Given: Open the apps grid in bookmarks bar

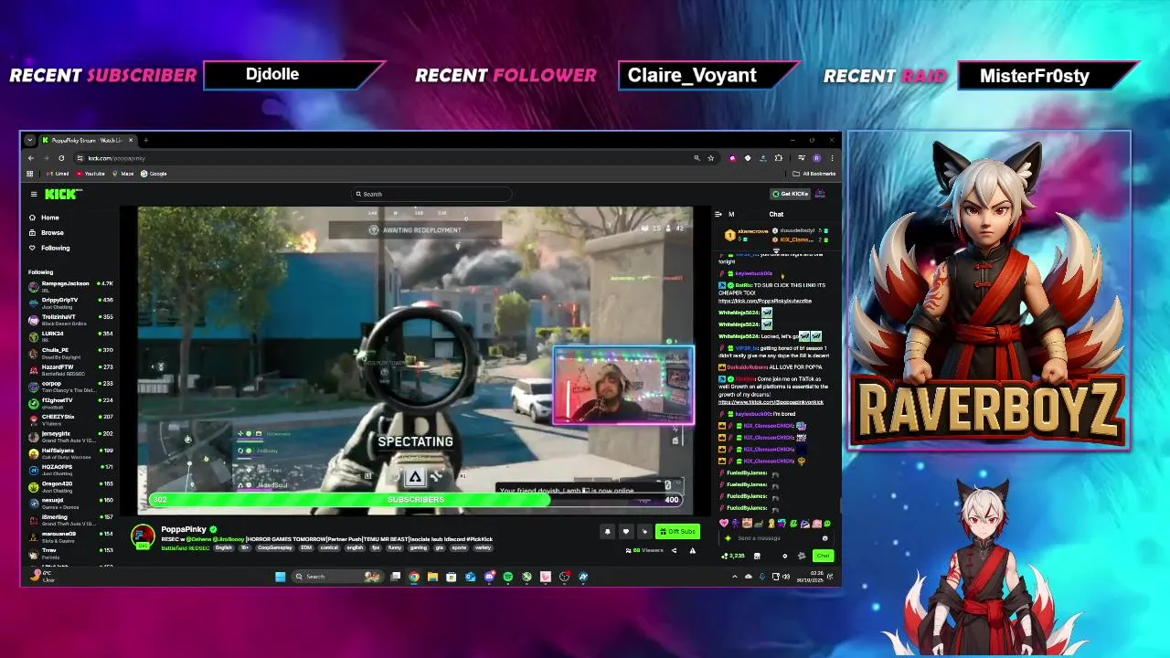Looking at the screenshot, I should tap(30, 174).
